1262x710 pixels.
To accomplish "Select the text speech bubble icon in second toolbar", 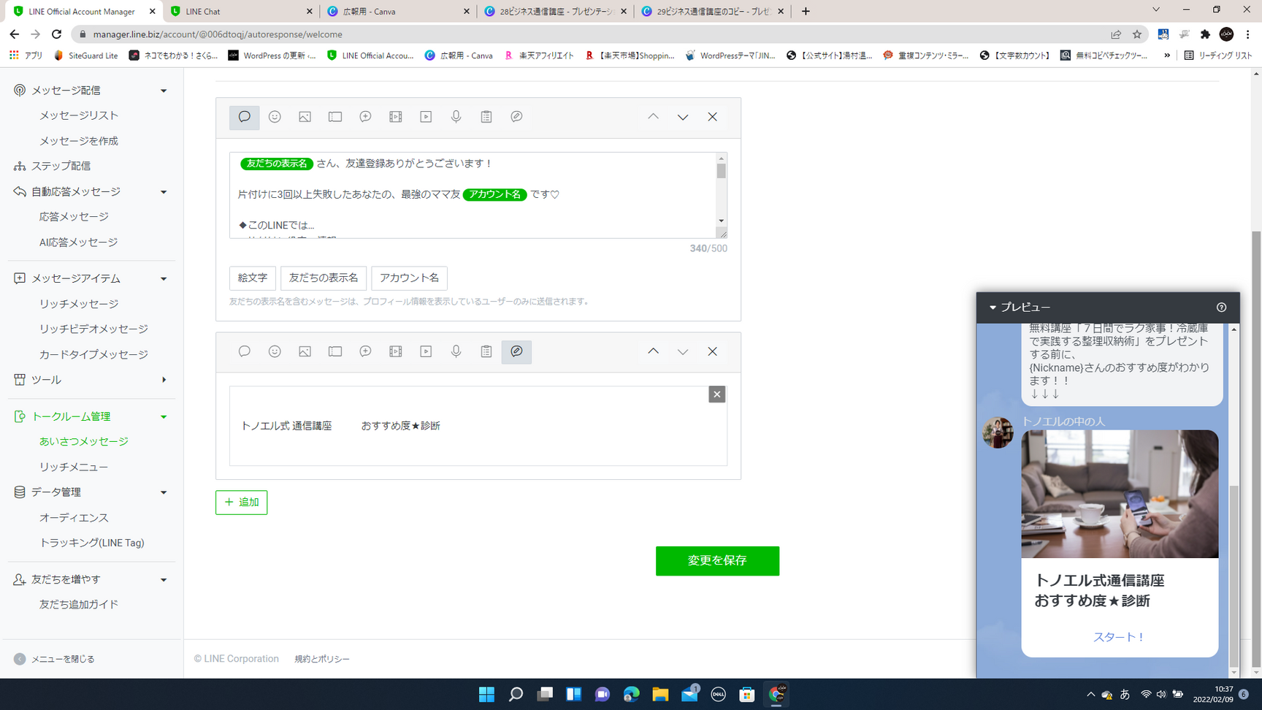I will (245, 351).
